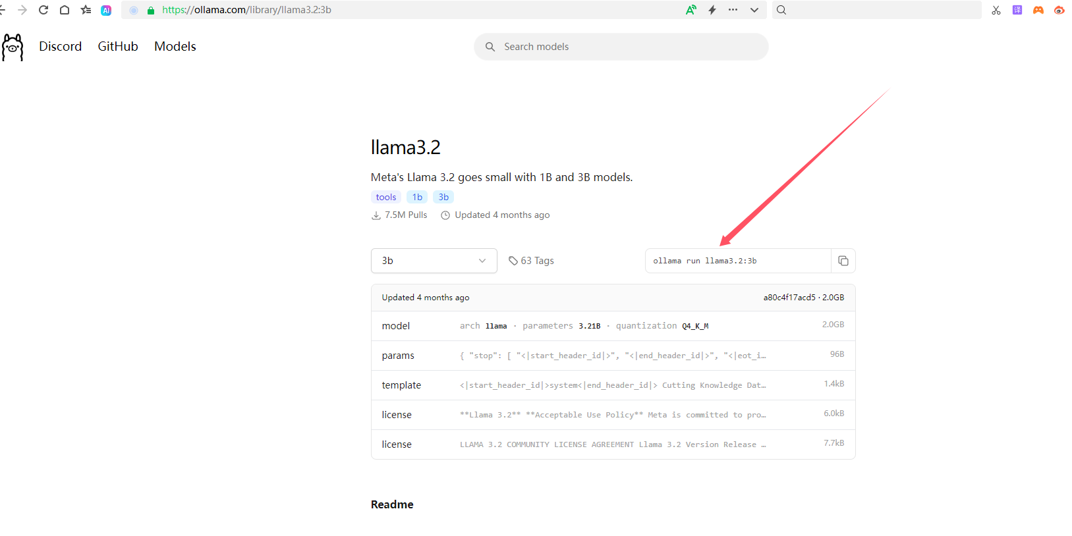The width and height of the screenshot is (1072, 536).
Task: Click the browser address bar URL
Action: (246, 10)
